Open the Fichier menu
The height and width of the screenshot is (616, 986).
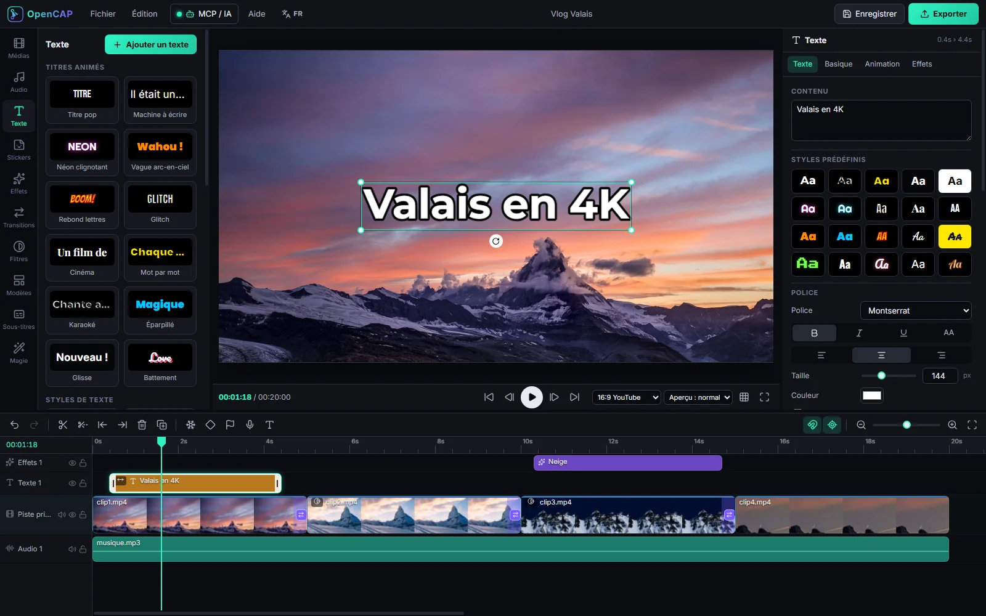point(103,14)
